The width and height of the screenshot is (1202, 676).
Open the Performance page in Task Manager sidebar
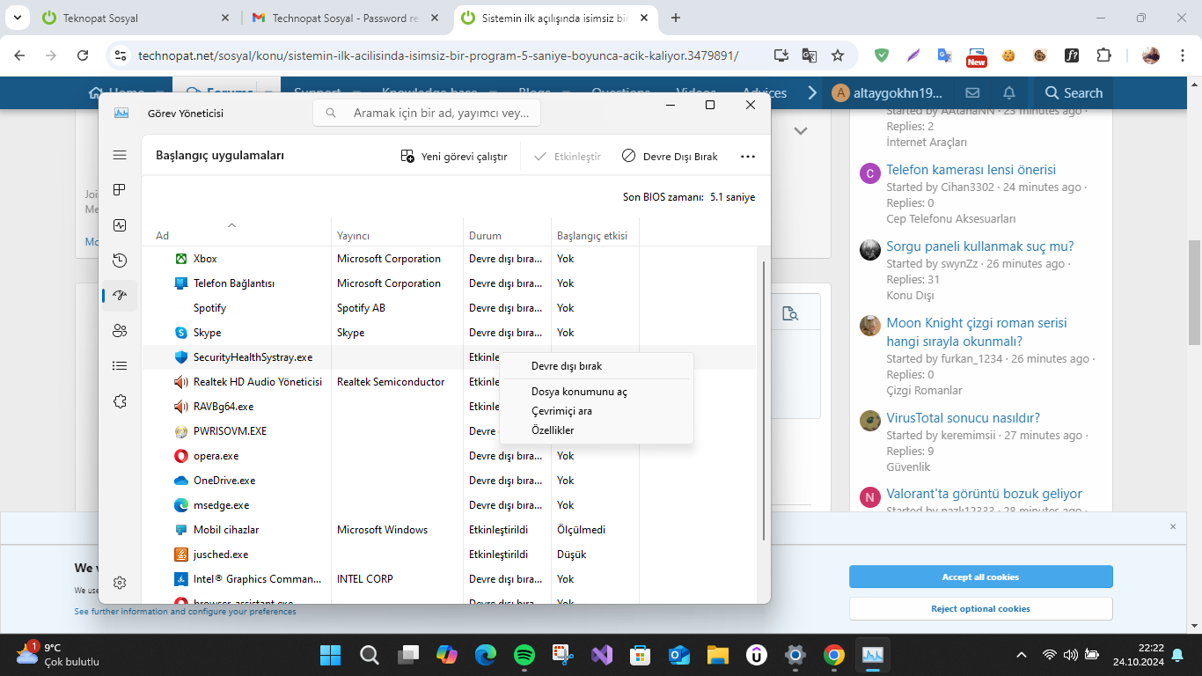[x=120, y=225]
